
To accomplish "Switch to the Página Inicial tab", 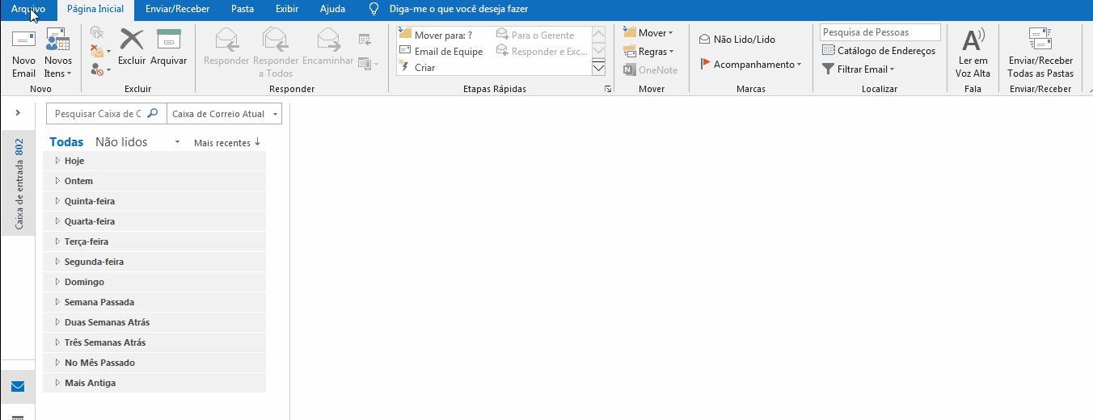I will (95, 10).
